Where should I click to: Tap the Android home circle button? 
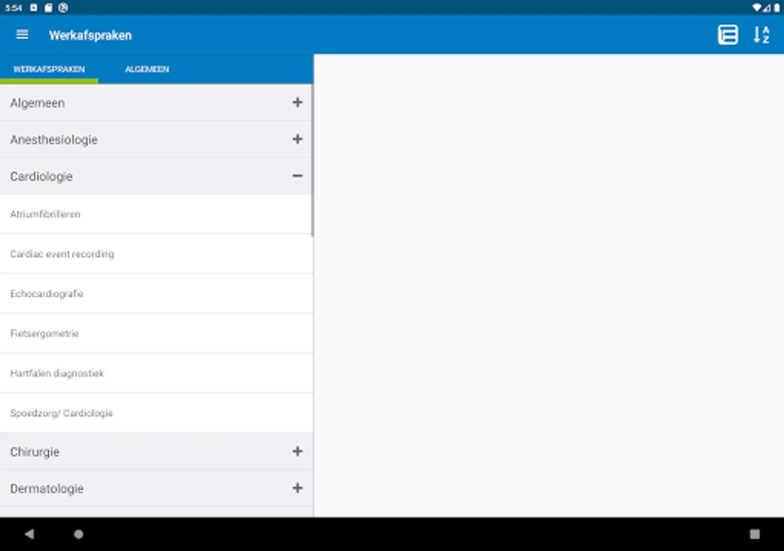78,534
